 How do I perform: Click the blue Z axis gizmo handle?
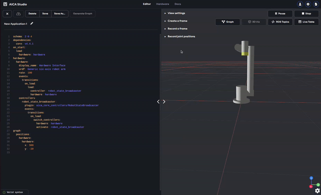[311, 178]
